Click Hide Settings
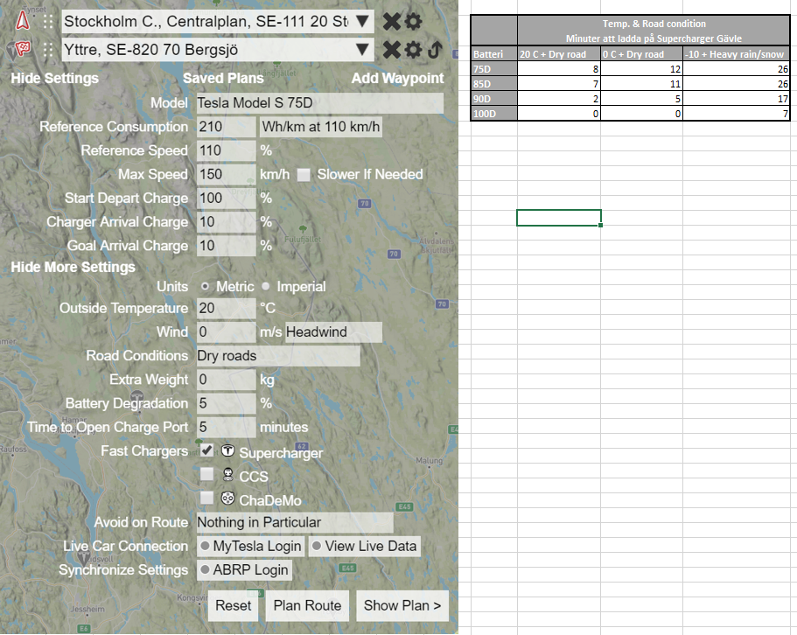Viewport: 797px width, 635px height. coord(55,78)
